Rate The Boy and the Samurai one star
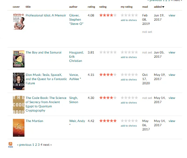 (x=122, y=52)
